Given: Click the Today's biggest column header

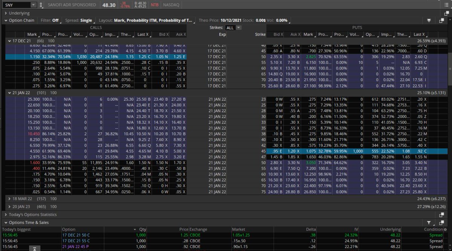Looking at the screenshot, I should click(x=15, y=229).
